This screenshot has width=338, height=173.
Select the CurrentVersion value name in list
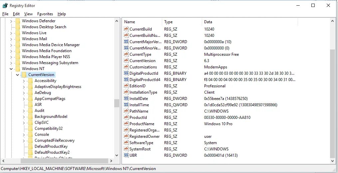coord(142,61)
